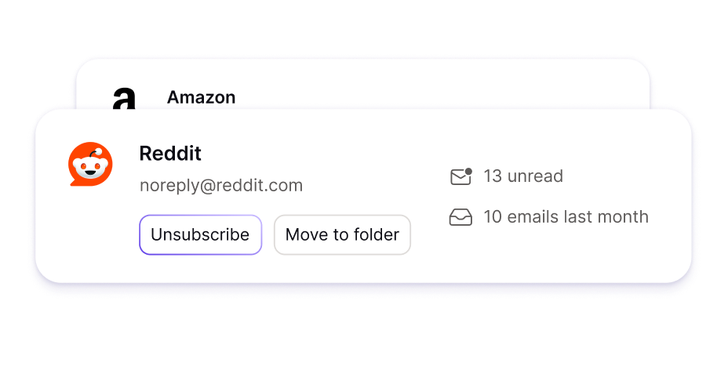Click the gap between Unsubscribe and Move buttons
The image size is (728, 392).
coord(268,234)
